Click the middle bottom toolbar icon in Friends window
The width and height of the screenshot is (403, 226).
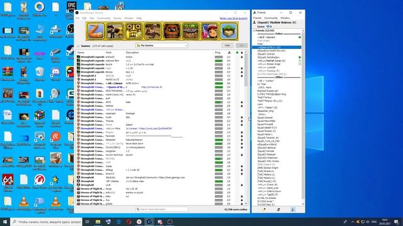[278, 209]
